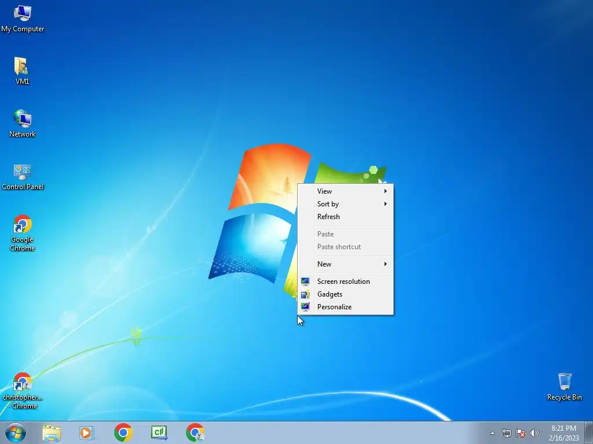This screenshot has width=593, height=444.
Task: Open the volume speaker tray icon
Action: [534, 433]
